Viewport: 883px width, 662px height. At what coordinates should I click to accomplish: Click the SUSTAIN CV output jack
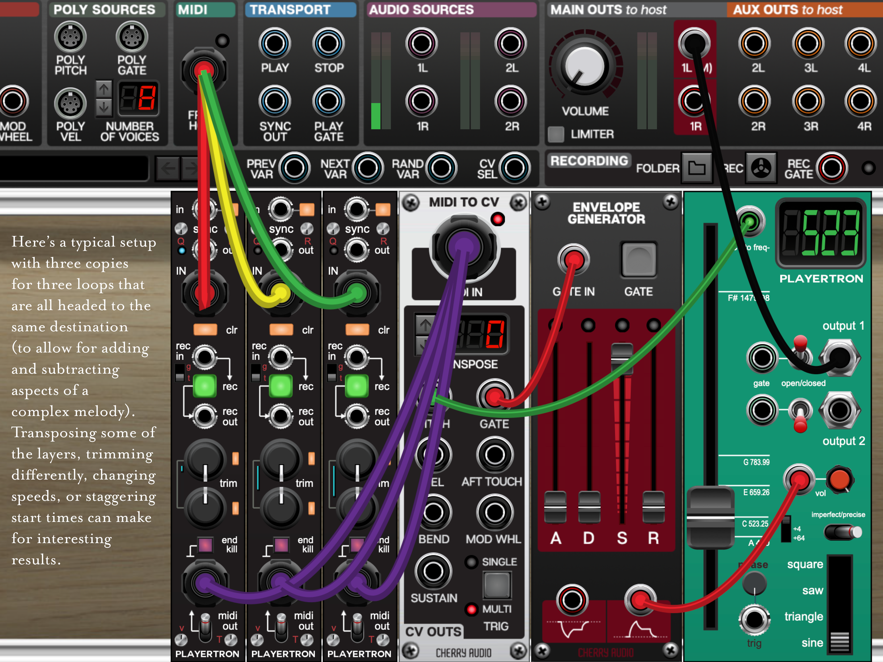coord(433,571)
